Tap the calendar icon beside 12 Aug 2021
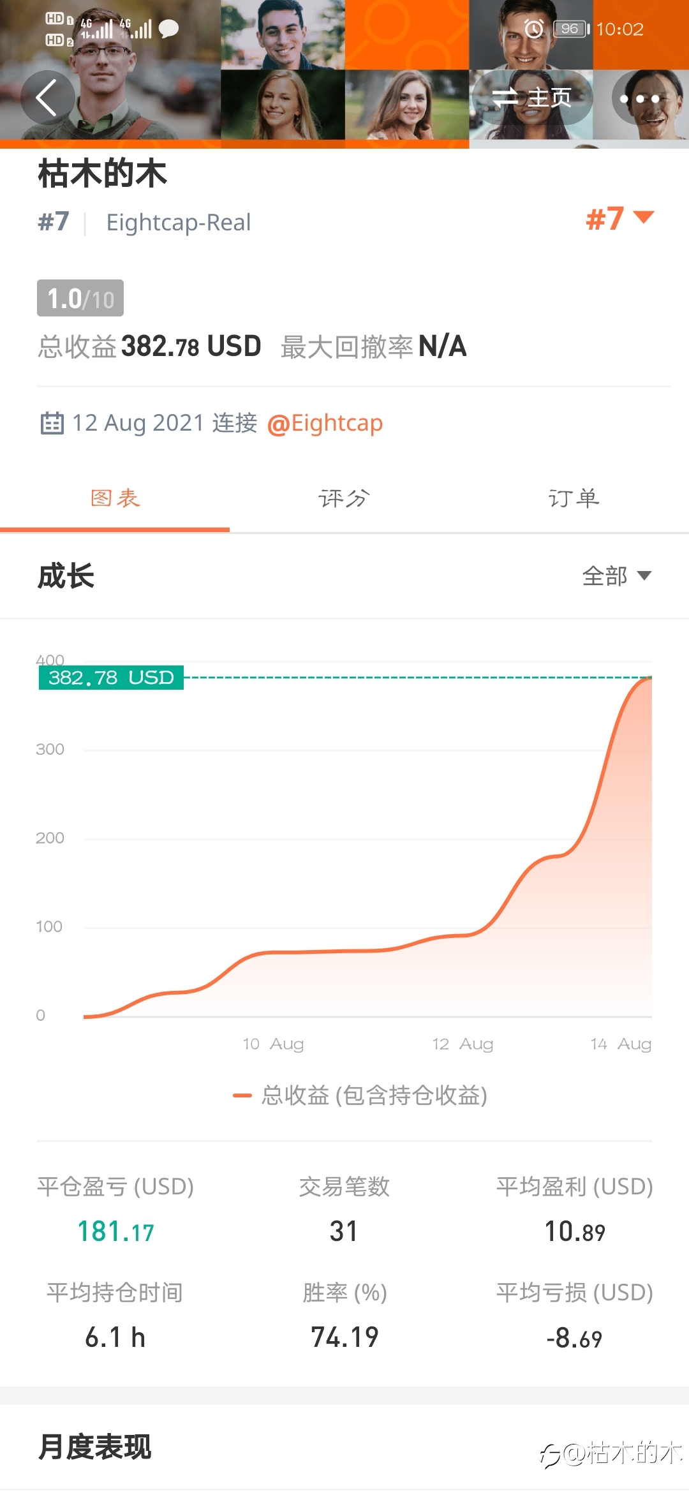This screenshot has width=689, height=1493. coord(52,423)
